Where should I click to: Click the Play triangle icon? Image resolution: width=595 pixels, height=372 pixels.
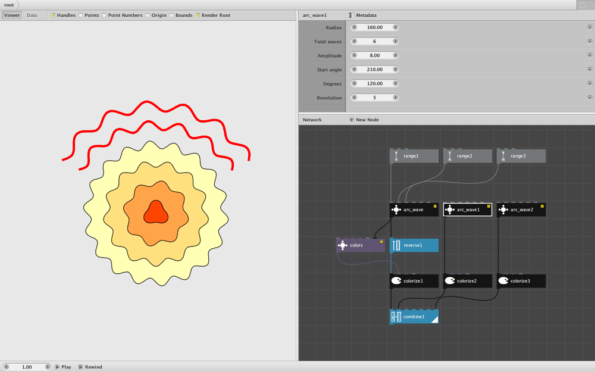coord(57,367)
